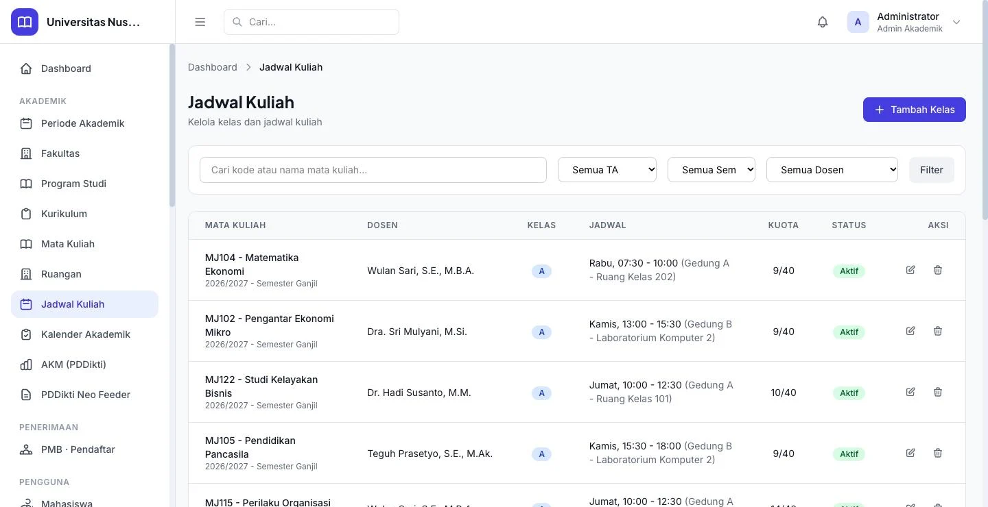Edit the MJ122 Studi Kelayakan Bisnis class
988x507 pixels.
(910, 392)
